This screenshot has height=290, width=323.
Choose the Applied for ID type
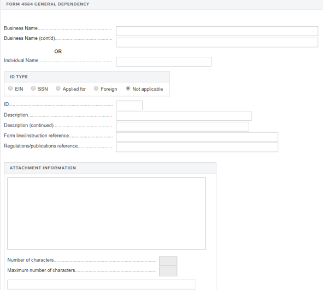58,88
